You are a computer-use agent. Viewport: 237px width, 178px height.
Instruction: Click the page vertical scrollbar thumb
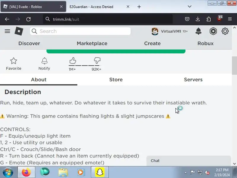pos(234,65)
